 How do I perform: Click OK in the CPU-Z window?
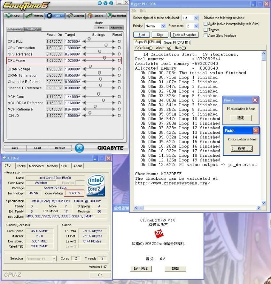100,275
